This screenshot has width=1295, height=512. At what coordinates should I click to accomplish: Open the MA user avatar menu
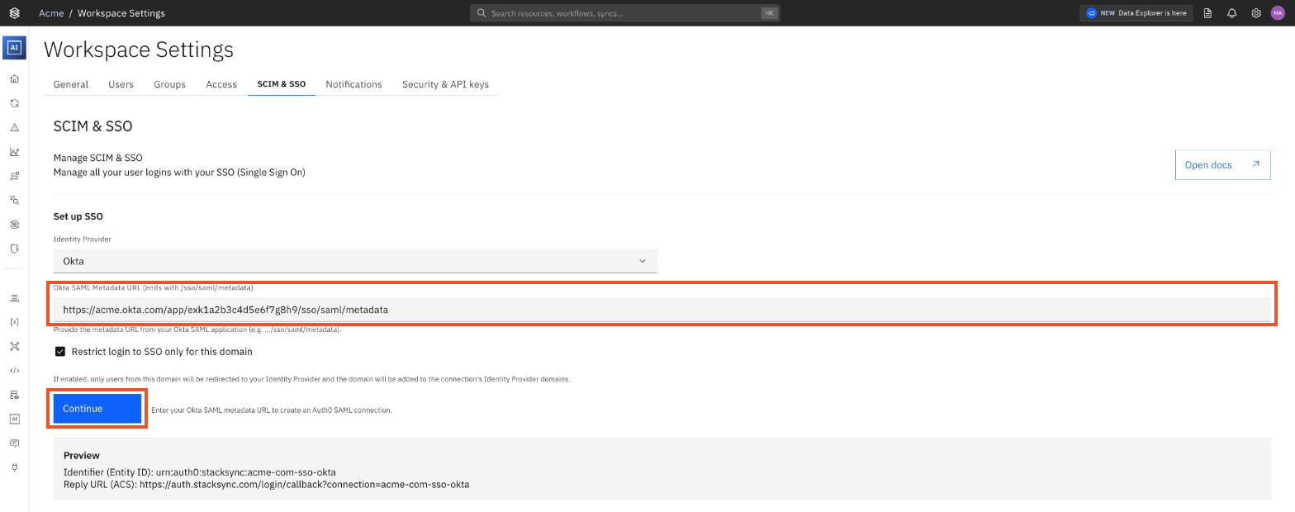point(1278,13)
